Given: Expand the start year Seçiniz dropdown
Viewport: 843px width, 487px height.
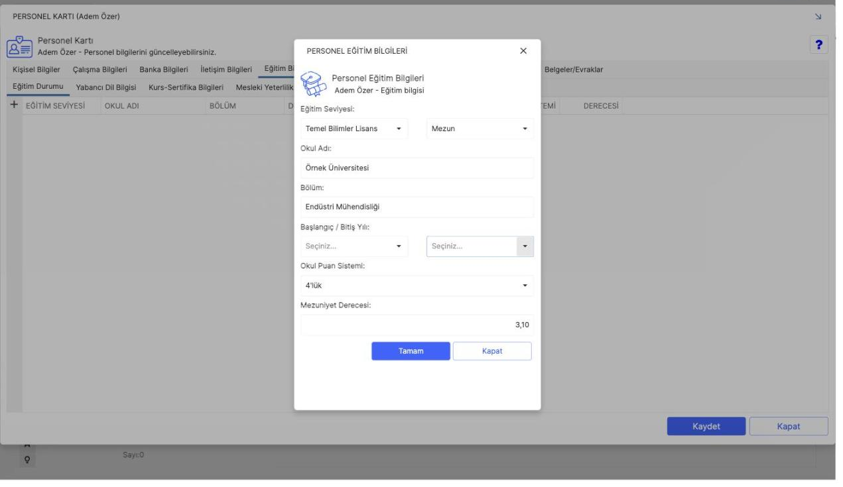Looking at the screenshot, I should tap(354, 246).
